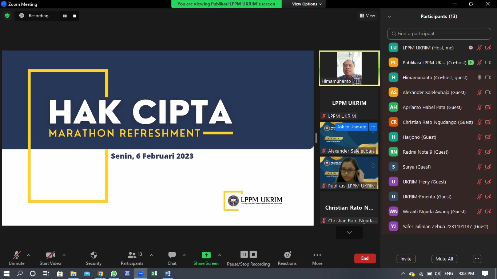Image resolution: width=497 pixels, height=279 pixels.
Task: Click the volume icon in system tray
Action: tap(438, 274)
